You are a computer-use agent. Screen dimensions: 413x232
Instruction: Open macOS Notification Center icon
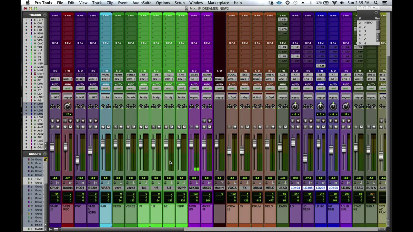(x=384, y=3)
